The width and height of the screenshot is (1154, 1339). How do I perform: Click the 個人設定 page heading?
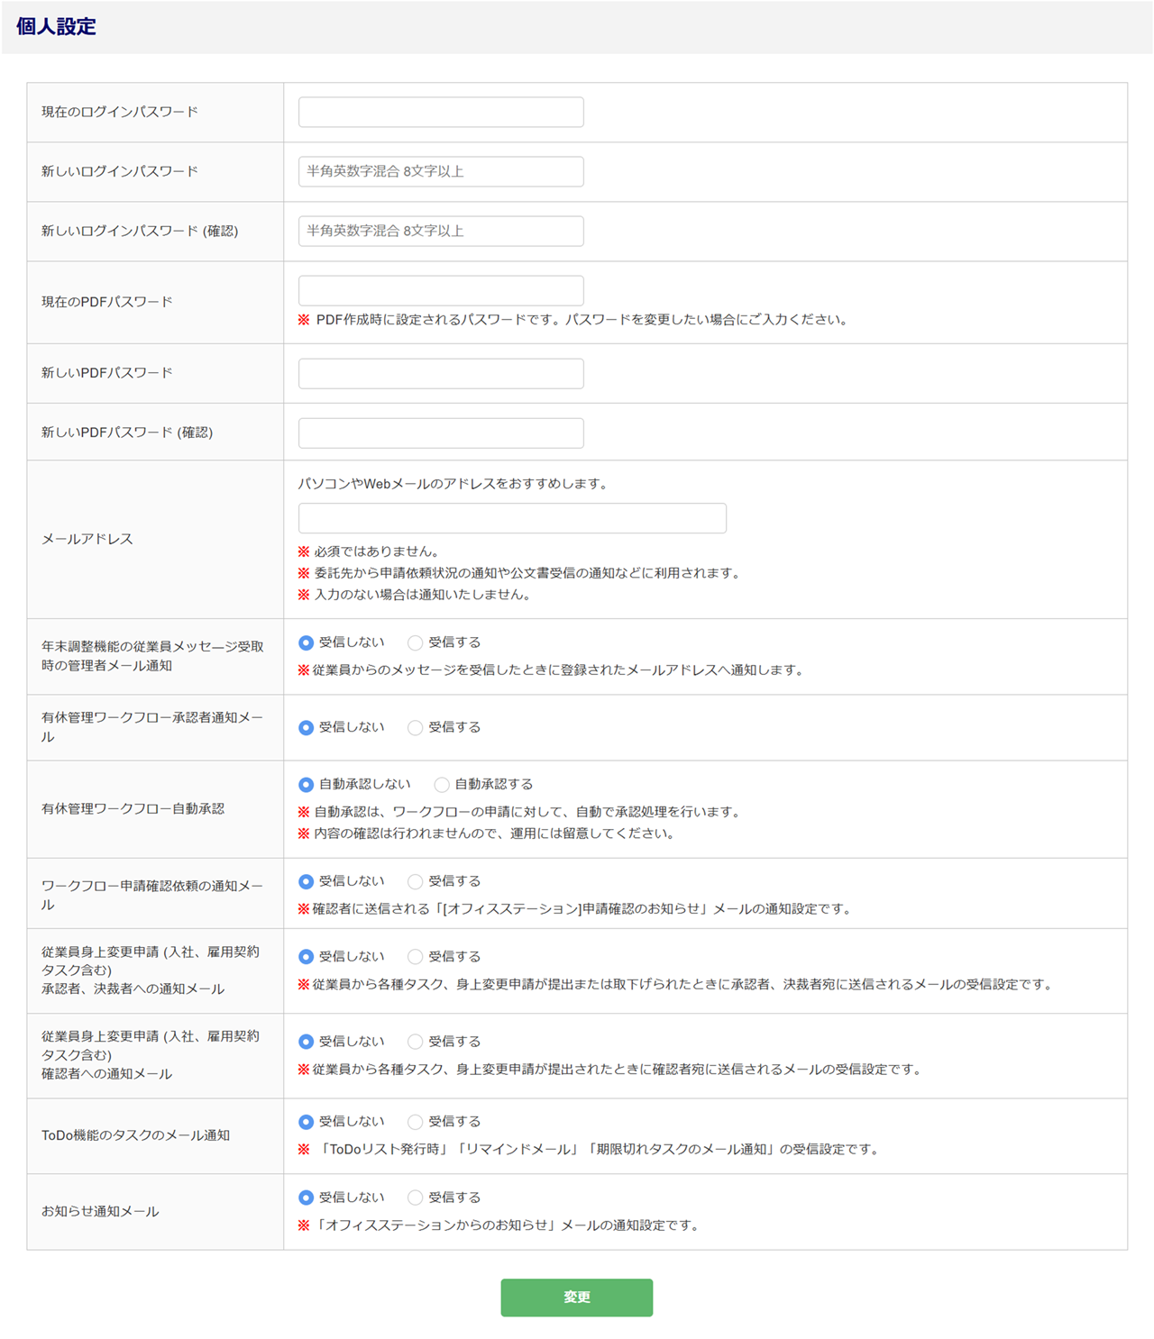click(x=56, y=26)
